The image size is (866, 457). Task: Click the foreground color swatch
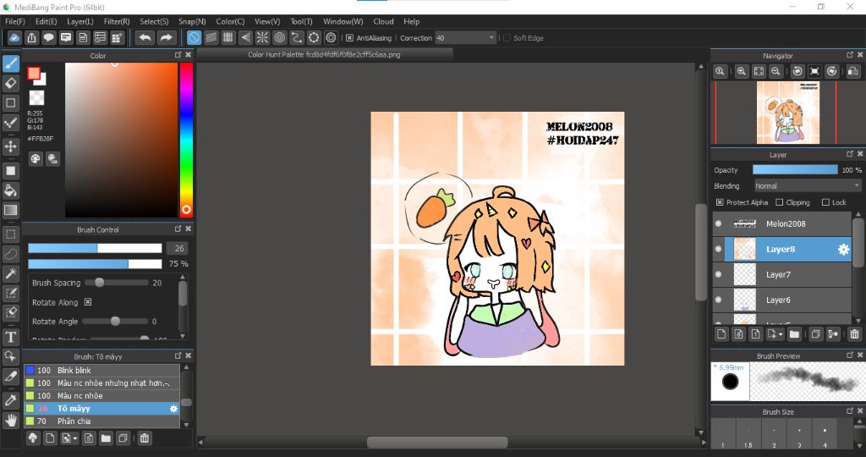point(34,74)
